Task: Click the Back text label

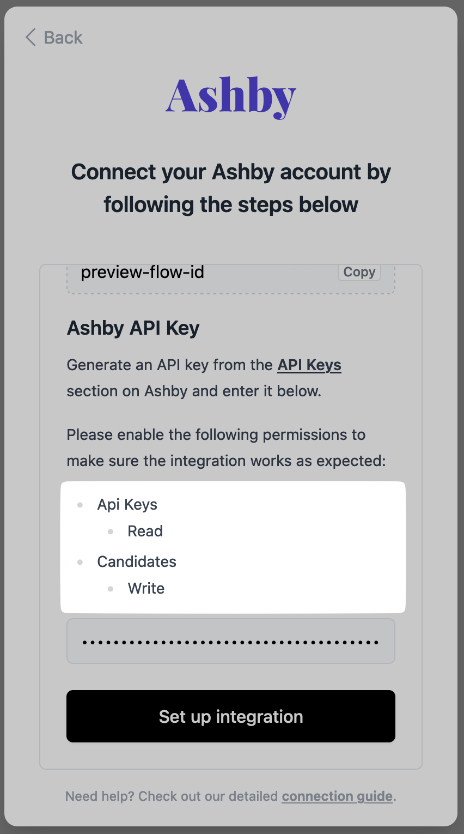Action: 63,38
